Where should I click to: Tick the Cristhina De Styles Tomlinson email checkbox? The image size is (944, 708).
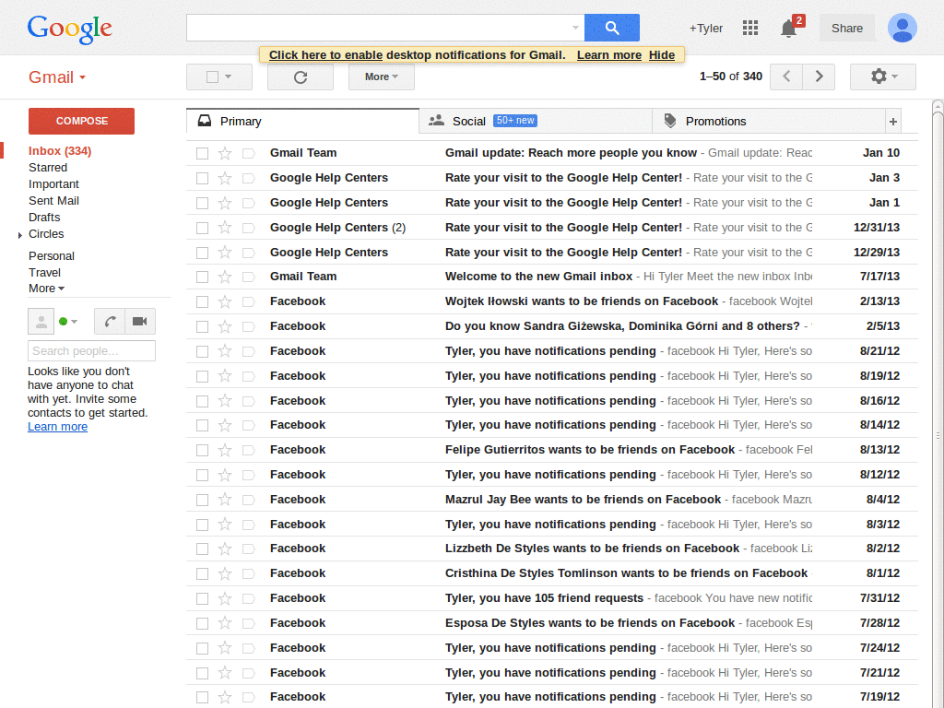coord(202,573)
